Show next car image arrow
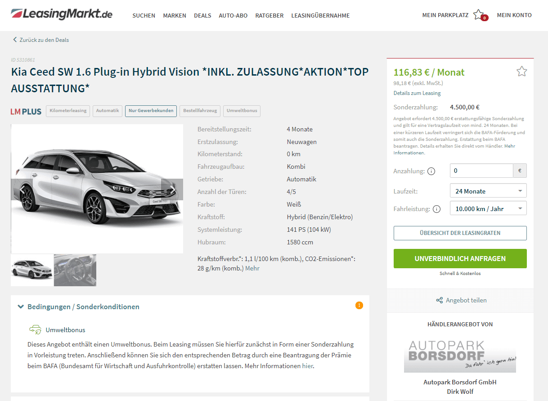548x401 pixels. [172, 189]
